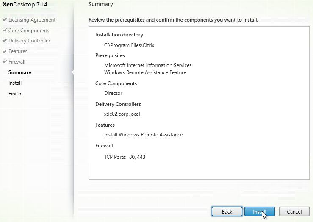
Task: Click the Summary page title
Action: pyautogui.click(x=101, y=4)
